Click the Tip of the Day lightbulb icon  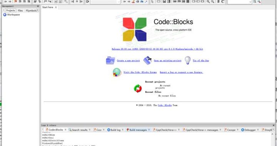point(188,60)
